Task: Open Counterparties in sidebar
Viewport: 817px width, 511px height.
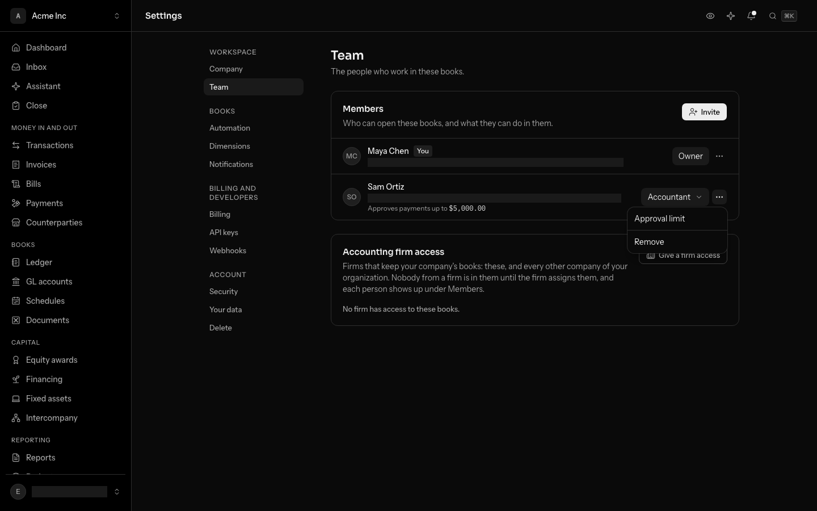Action: tap(65, 223)
